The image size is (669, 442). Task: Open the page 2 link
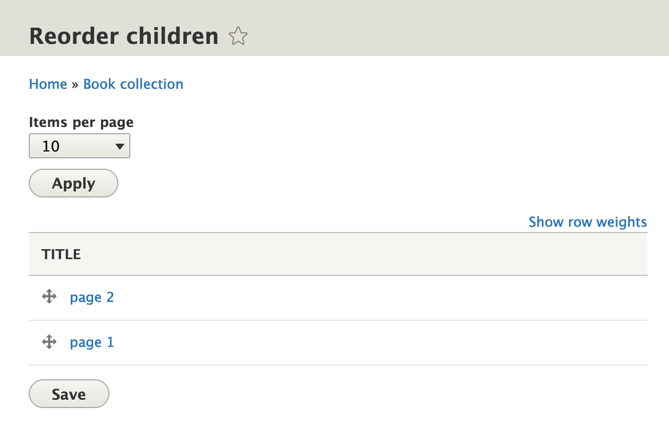92,297
